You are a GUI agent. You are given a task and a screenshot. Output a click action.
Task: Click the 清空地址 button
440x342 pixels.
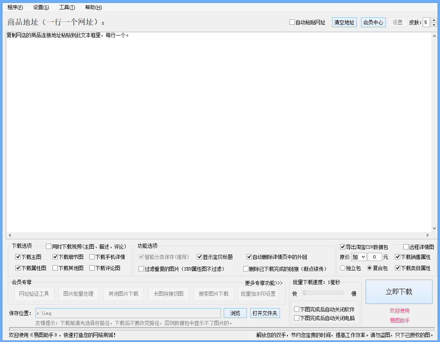(x=344, y=22)
